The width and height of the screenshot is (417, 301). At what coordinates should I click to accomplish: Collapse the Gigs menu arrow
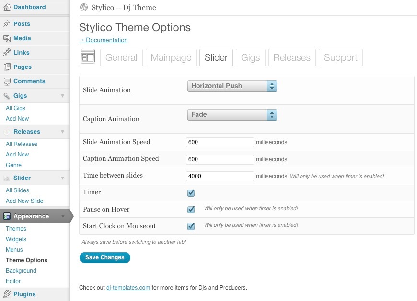[x=62, y=96]
